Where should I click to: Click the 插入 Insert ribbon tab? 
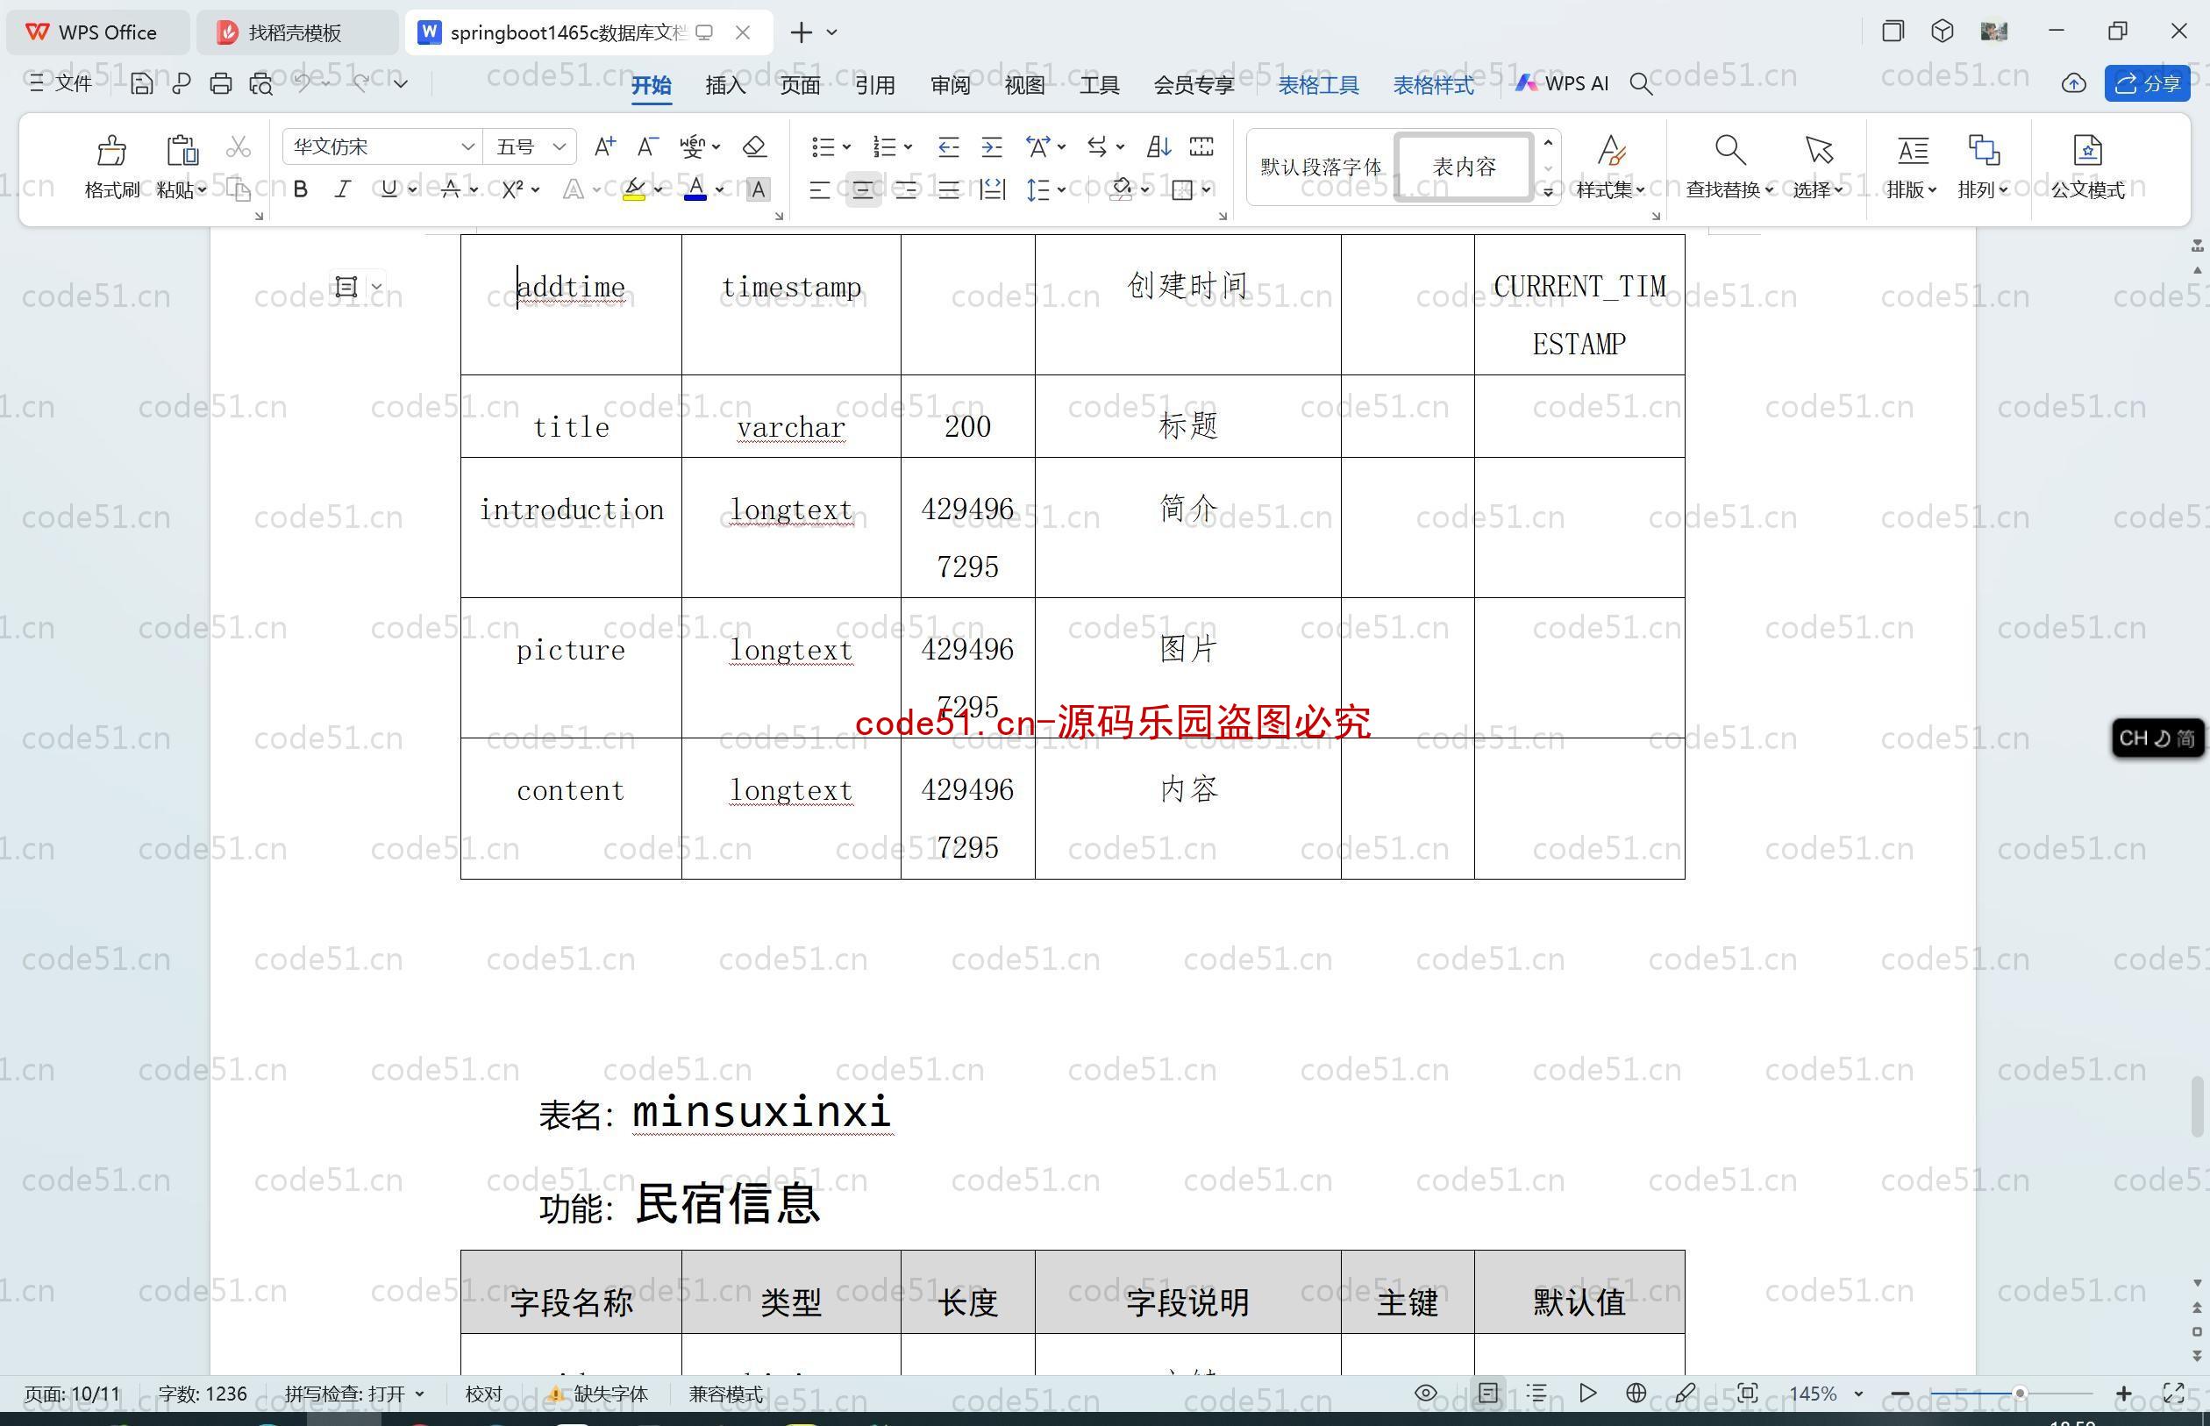(x=725, y=84)
